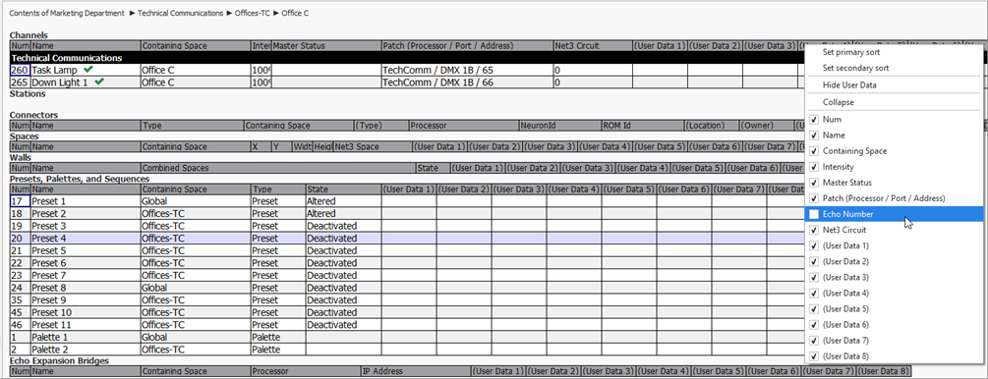Click the green checkmark beside Down Light 1
The height and width of the screenshot is (379, 988).
click(x=99, y=81)
